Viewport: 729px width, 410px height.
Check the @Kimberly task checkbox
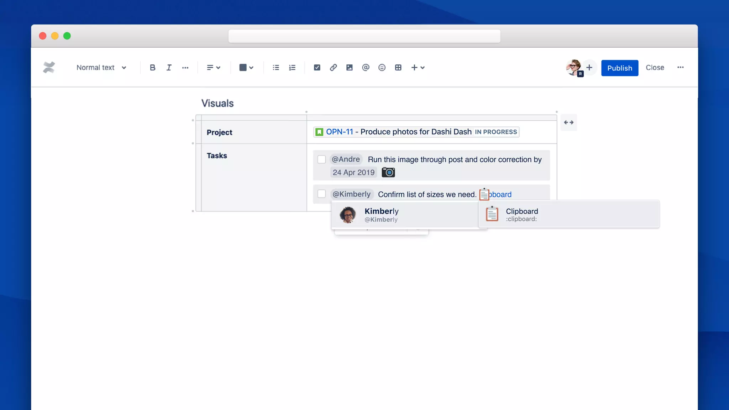(321, 194)
